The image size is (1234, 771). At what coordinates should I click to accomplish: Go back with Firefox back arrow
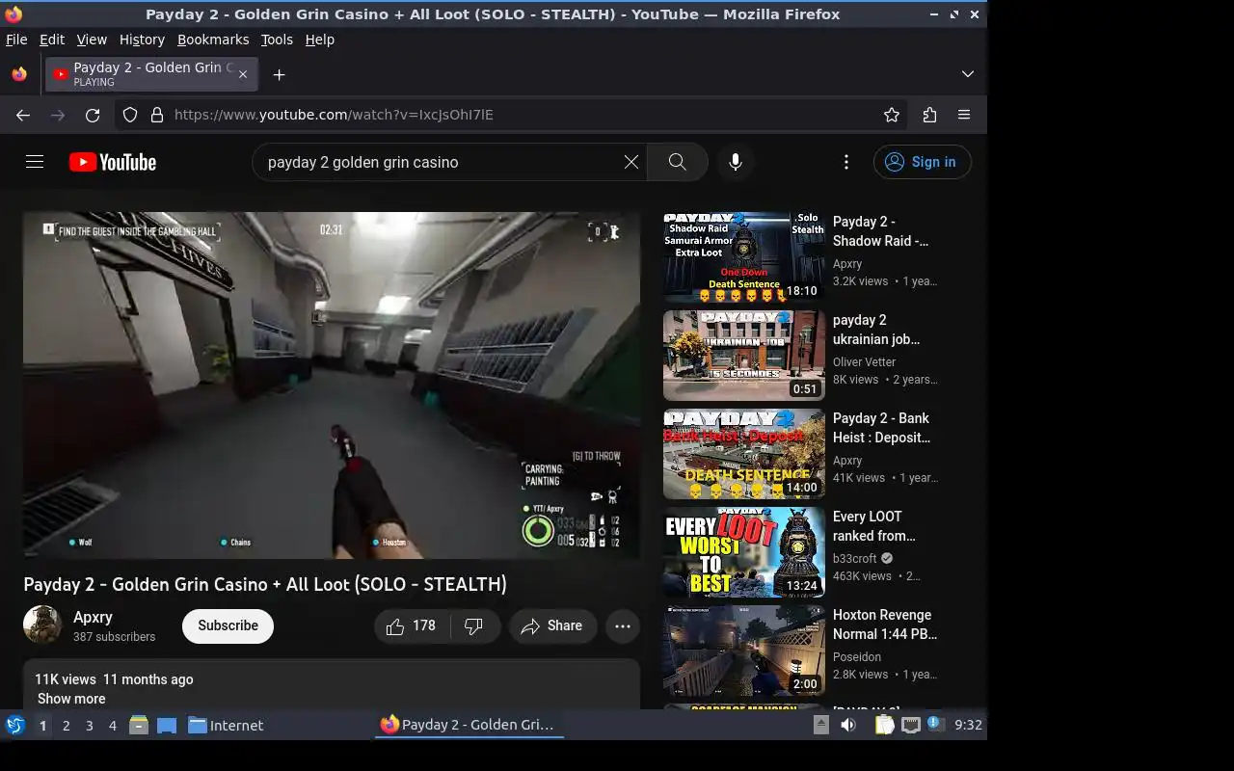pos(23,115)
